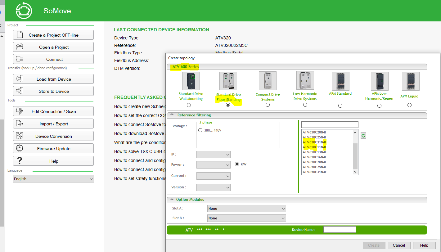Select ATV650C11N4F in the reference list
This screenshot has height=252, width=441.
315,147
